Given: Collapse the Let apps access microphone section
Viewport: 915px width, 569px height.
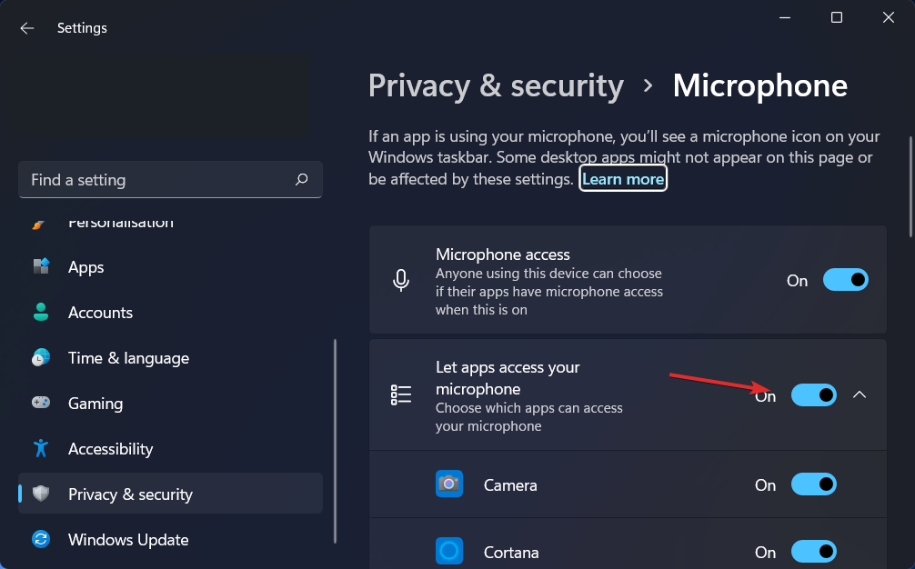Looking at the screenshot, I should pos(860,394).
